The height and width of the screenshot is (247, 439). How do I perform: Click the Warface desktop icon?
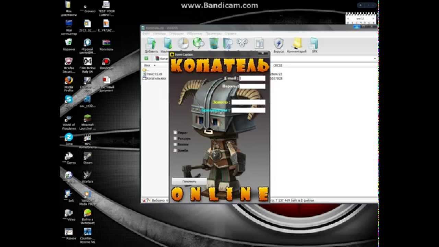tap(87, 177)
